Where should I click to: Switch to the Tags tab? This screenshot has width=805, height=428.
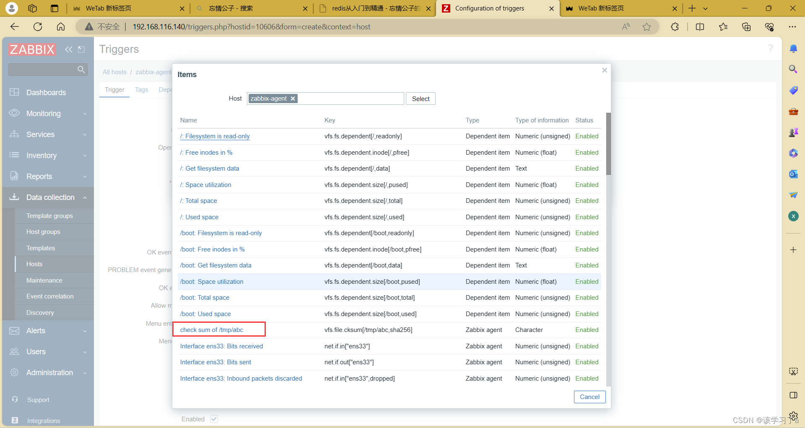[141, 90]
